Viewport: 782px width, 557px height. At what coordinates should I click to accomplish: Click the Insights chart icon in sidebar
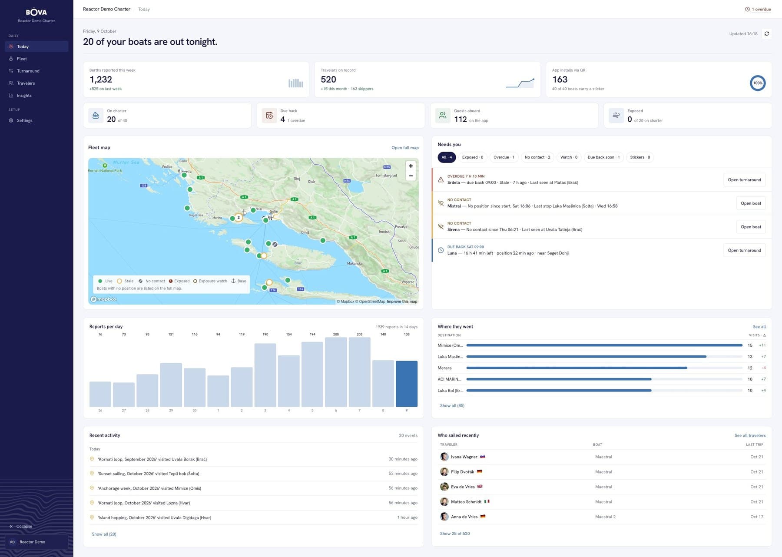[x=11, y=95]
